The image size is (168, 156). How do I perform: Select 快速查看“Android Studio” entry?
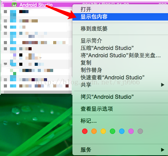pos(120,77)
